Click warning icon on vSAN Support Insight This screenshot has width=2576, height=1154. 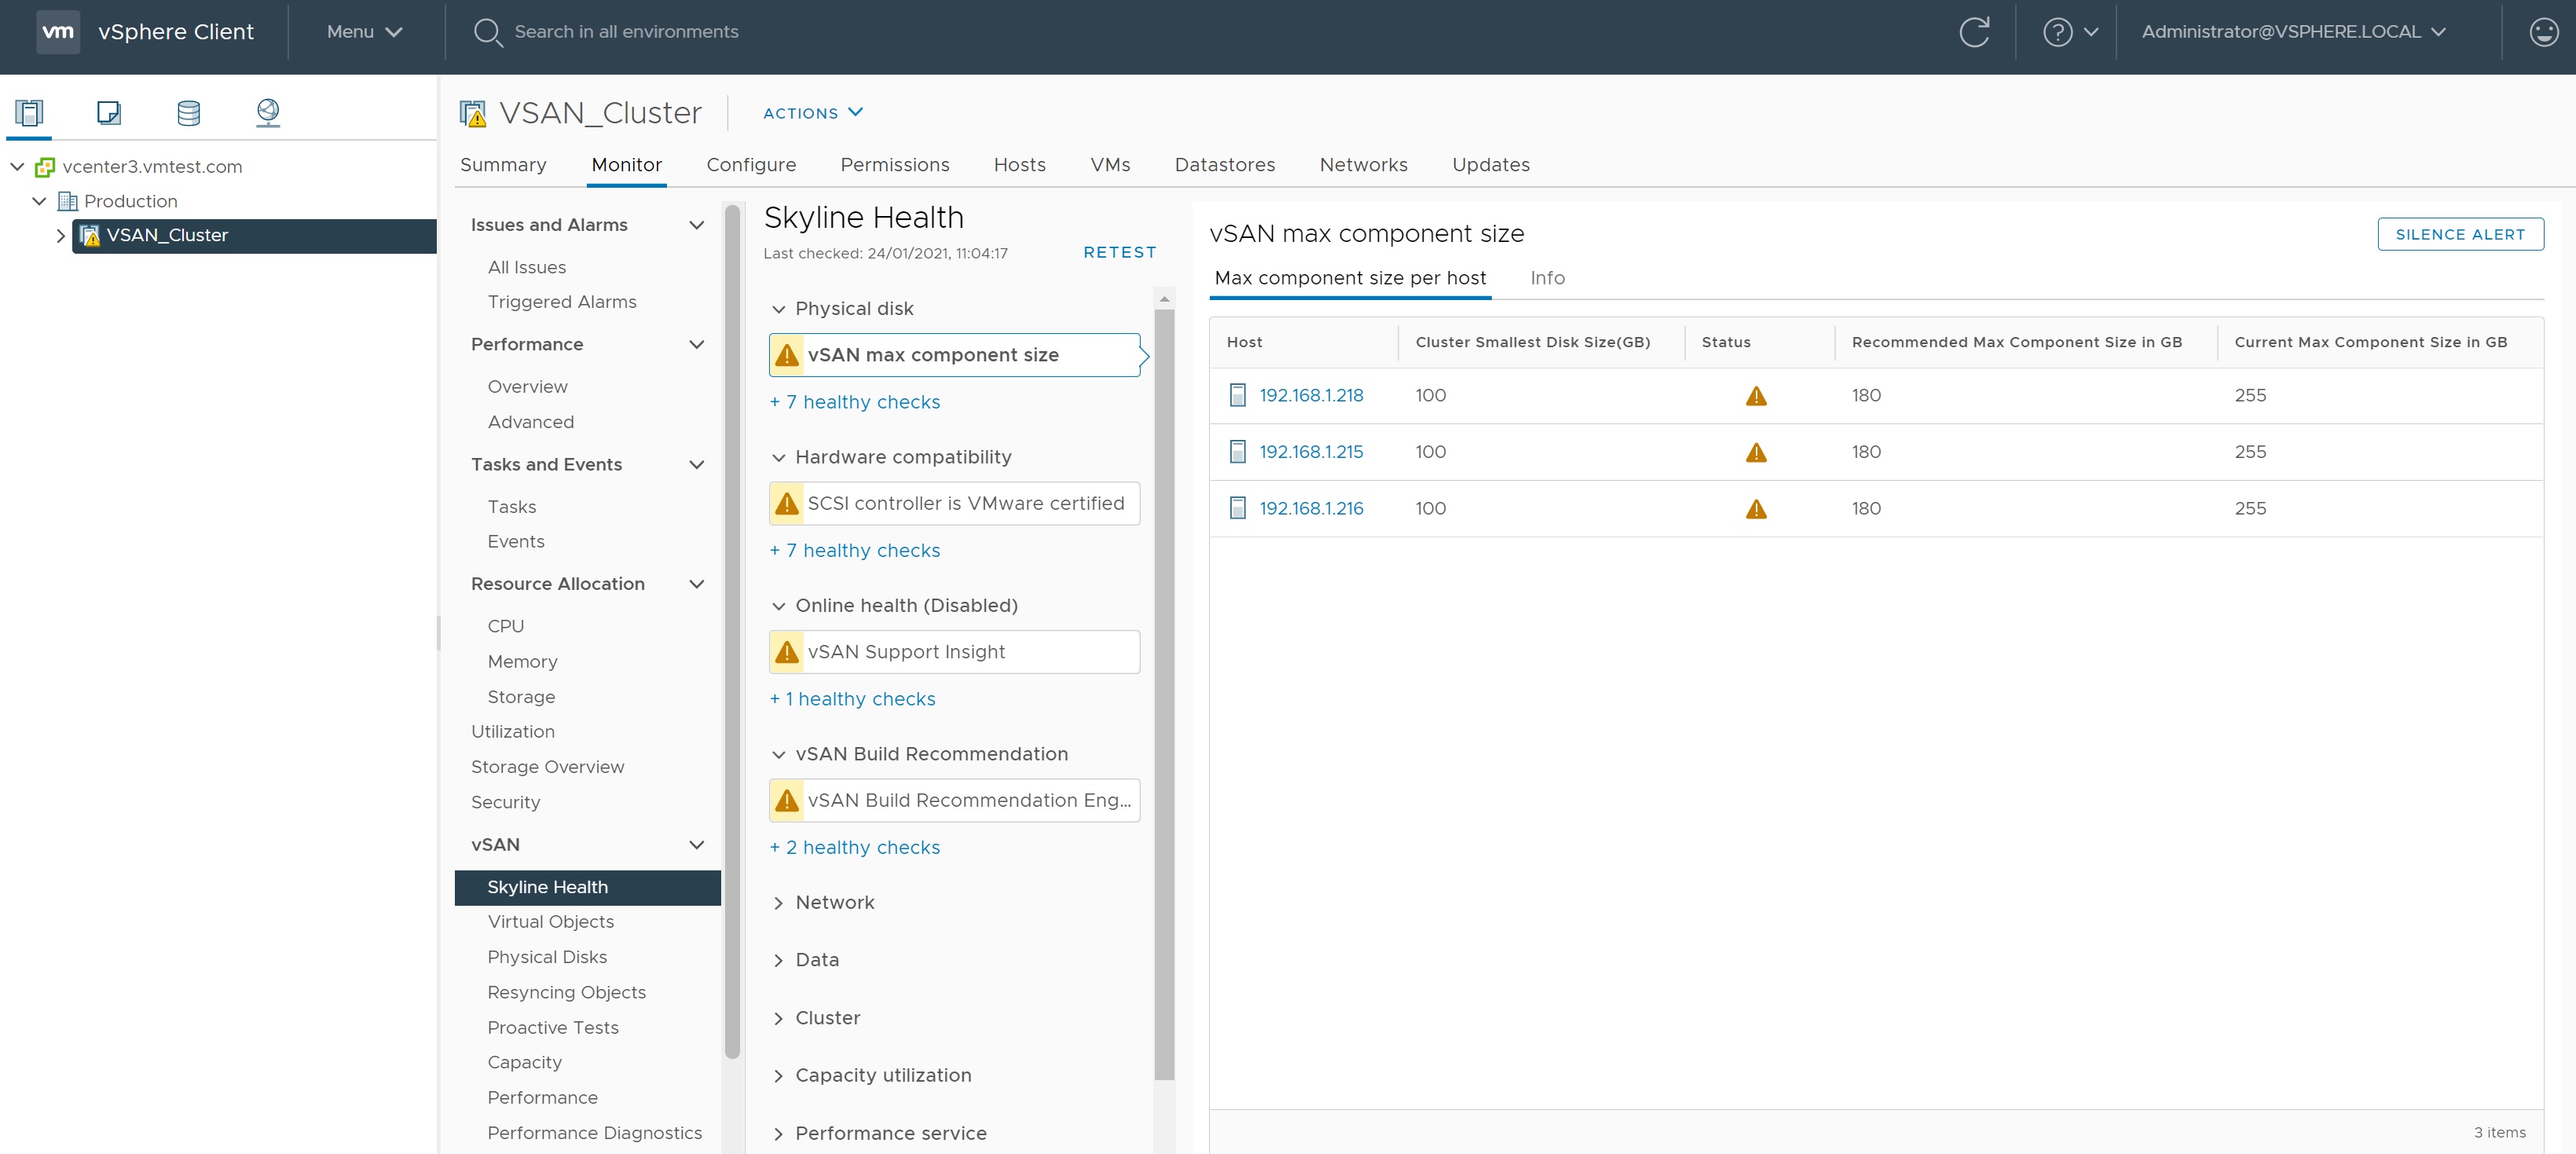[x=787, y=652]
